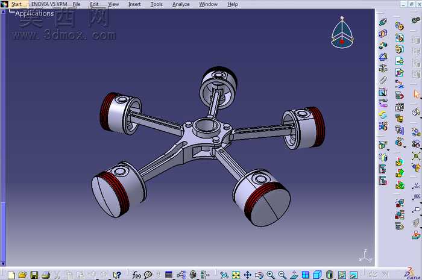The height and width of the screenshot is (280, 422).
Task: Click the Change Constraint icon
Action: pyautogui.click(x=383, y=115)
